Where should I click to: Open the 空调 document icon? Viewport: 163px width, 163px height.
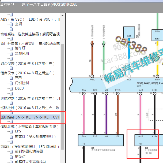coord(11,24)
